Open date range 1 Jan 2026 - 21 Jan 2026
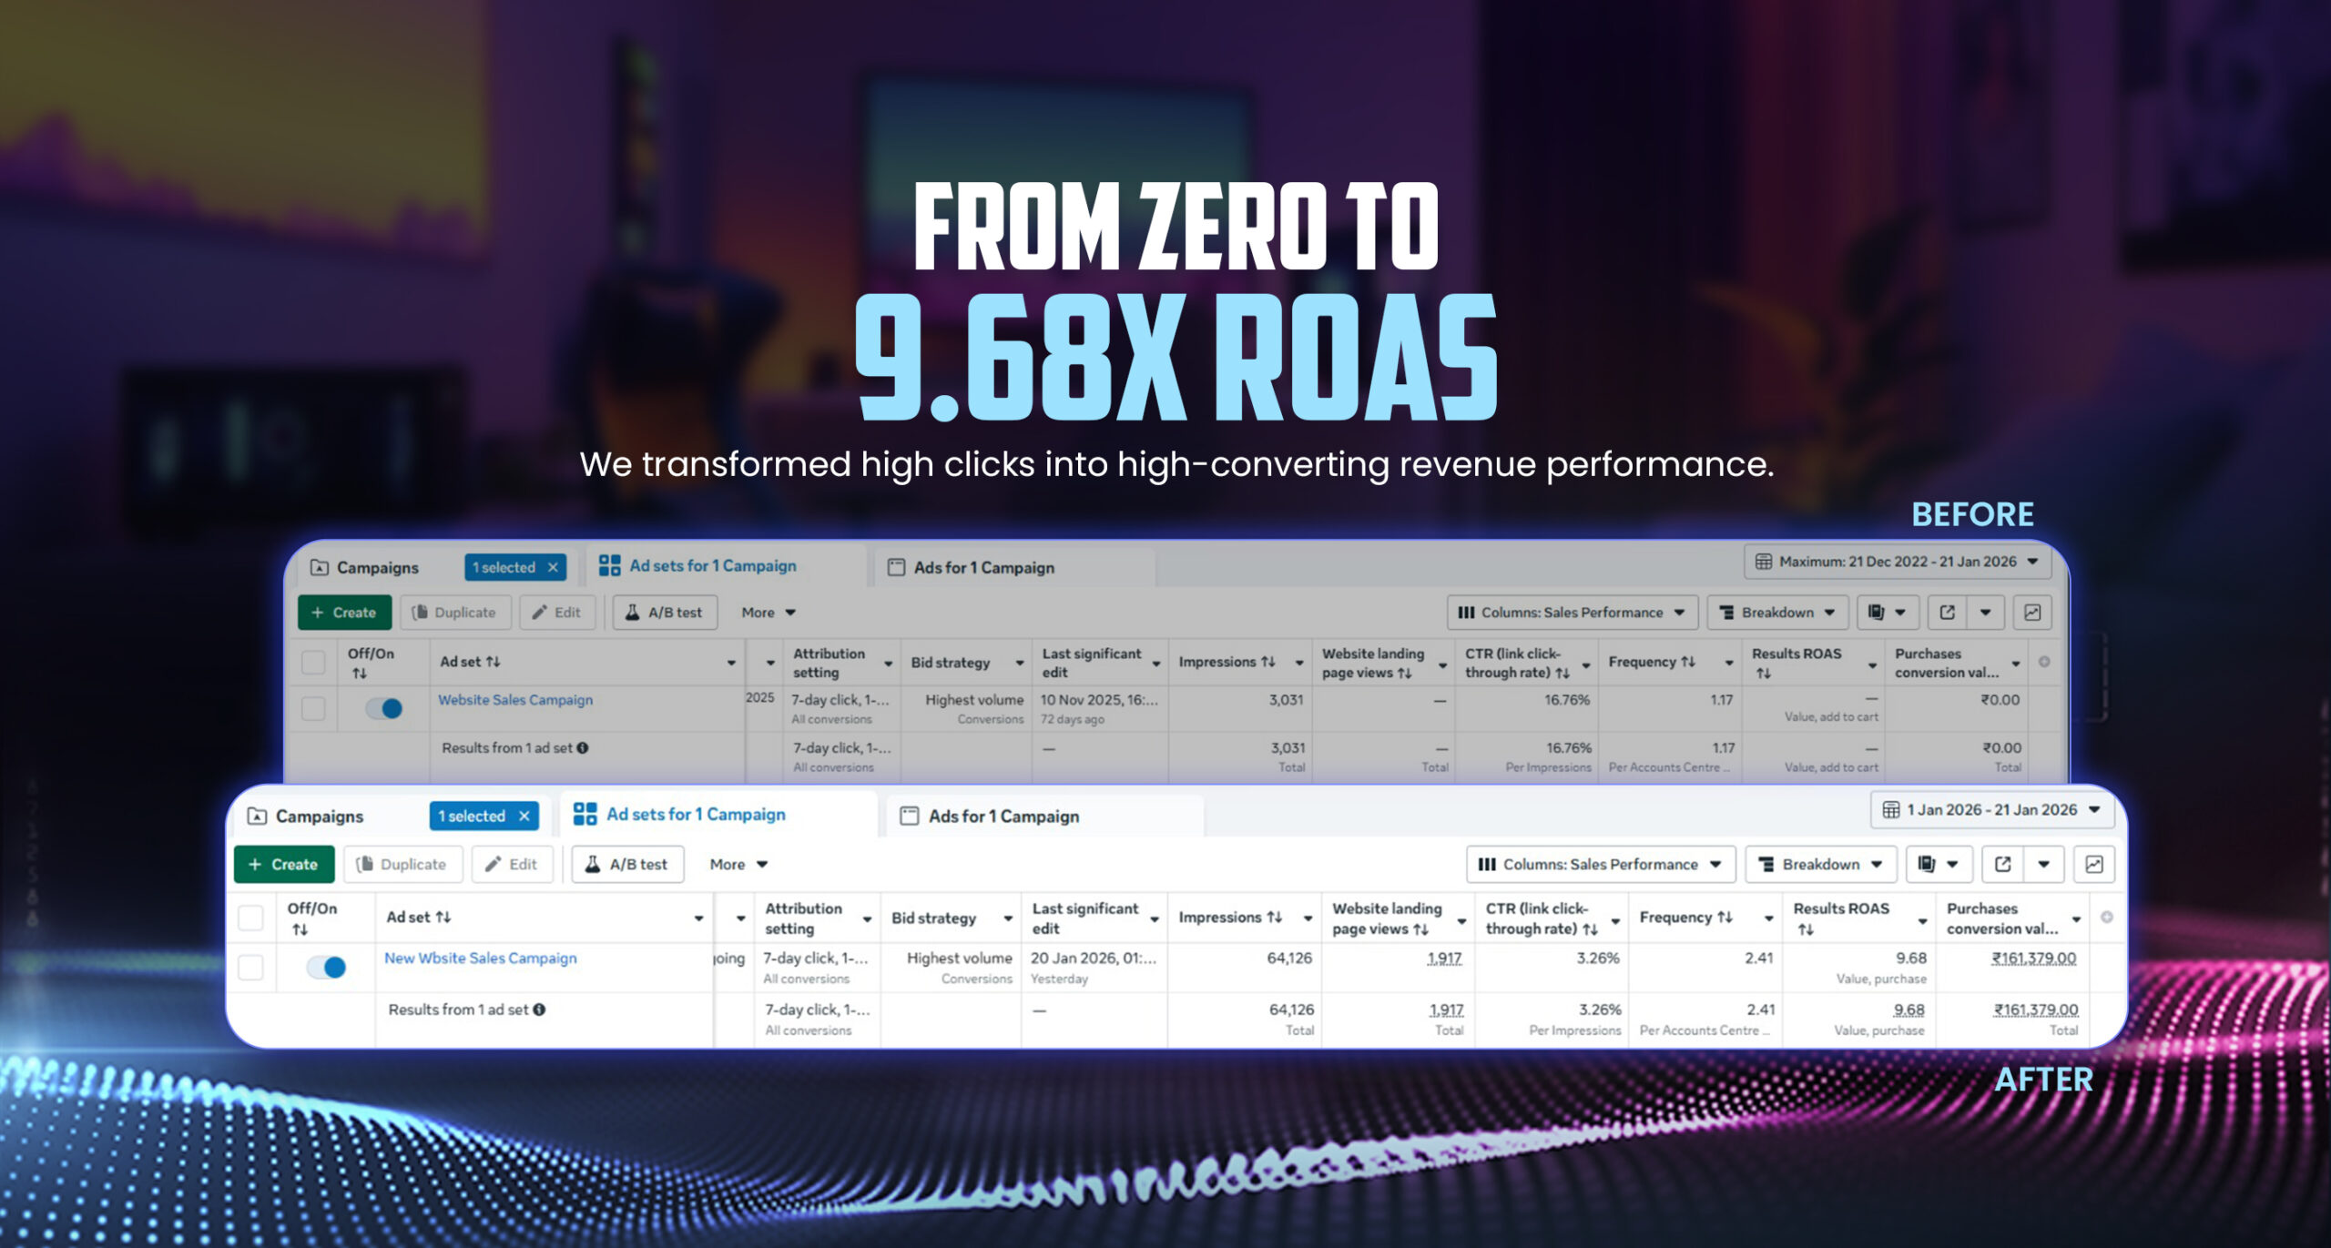Viewport: 2331px width, 1248px height. click(1990, 809)
